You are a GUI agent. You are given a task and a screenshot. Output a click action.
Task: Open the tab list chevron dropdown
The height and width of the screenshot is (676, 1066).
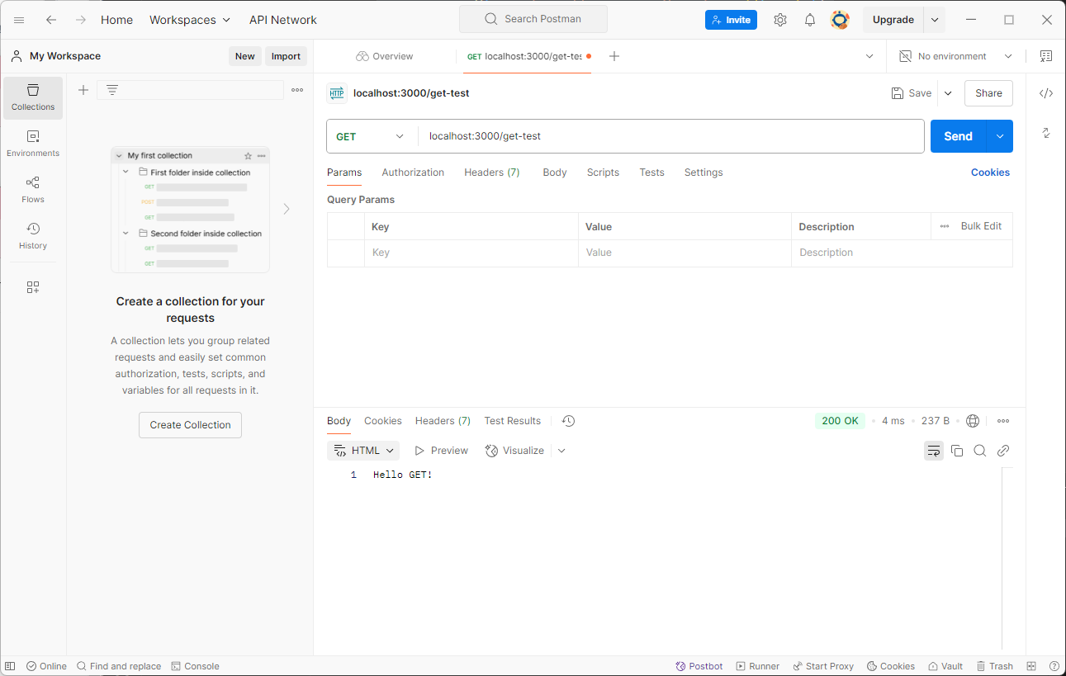[869, 56]
